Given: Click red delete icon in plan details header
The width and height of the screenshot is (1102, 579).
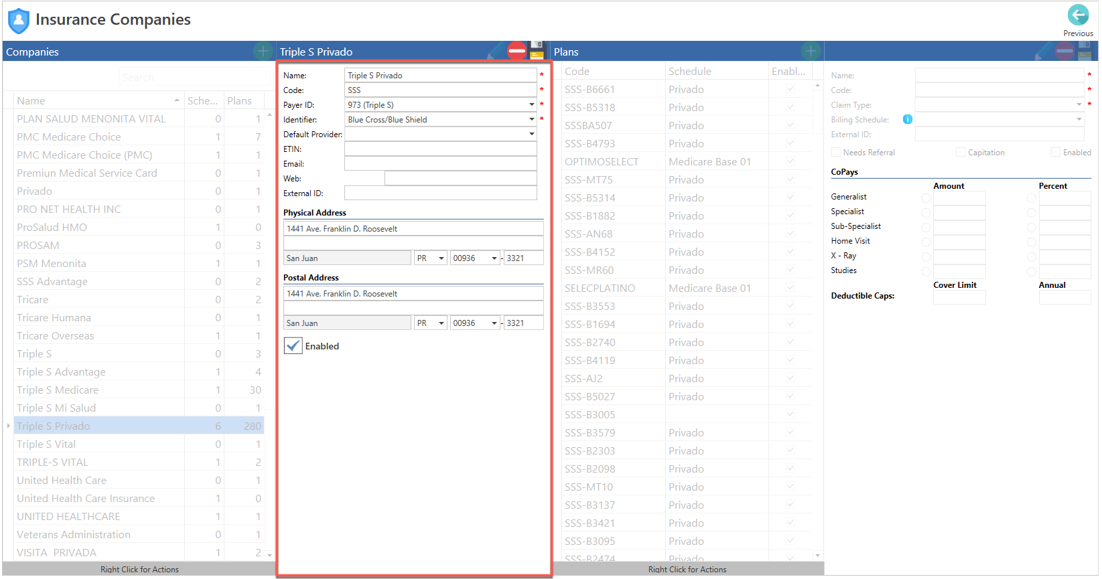Looking at the screenshot, I should point(1065,51).
